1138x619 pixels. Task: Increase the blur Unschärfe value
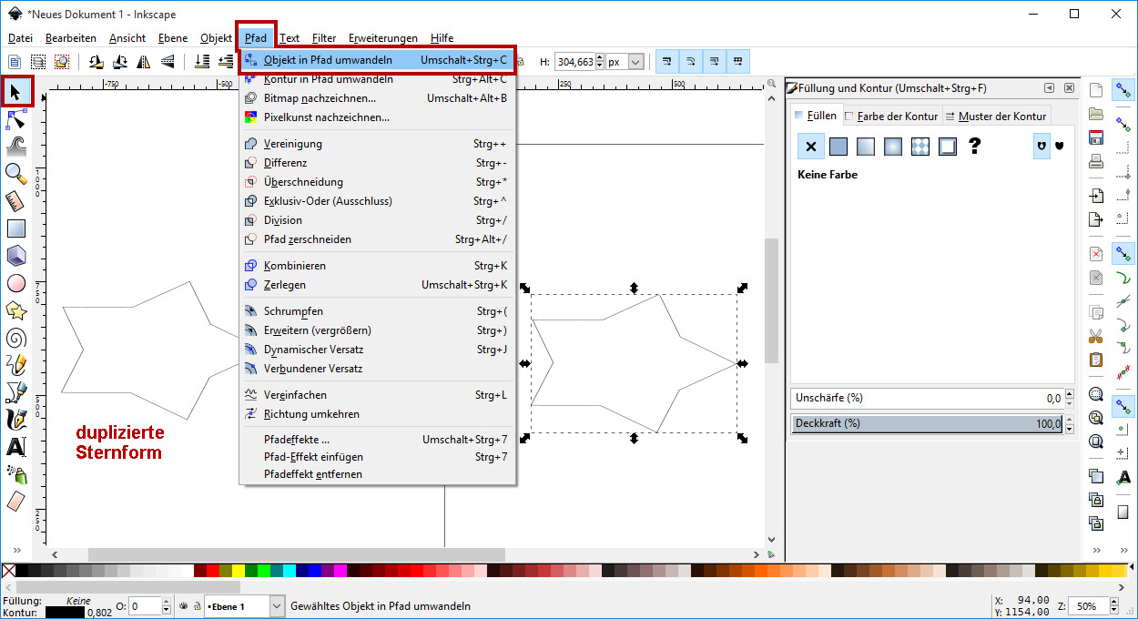click(1070, 395)
